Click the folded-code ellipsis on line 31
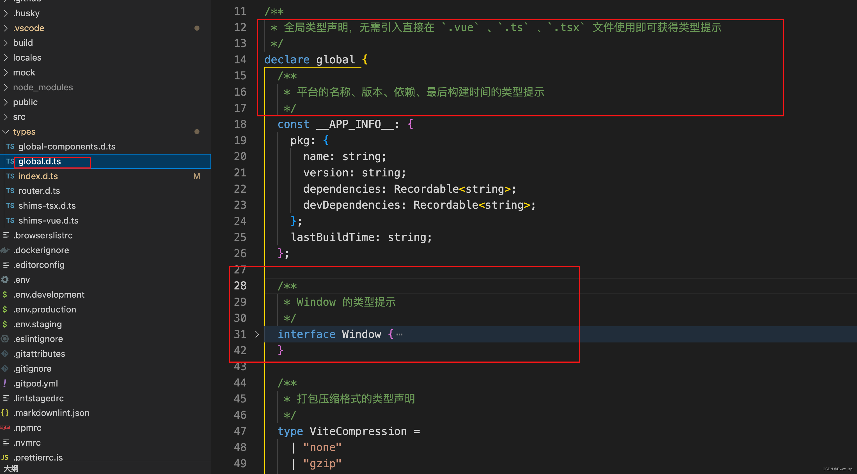The height and width of the screenshot is (474, 857). [400, 334]
